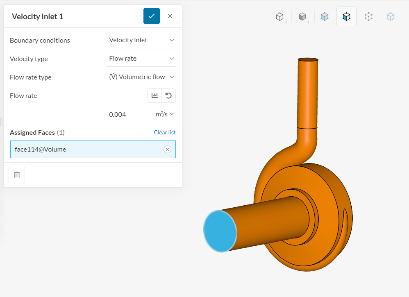Select the blue inlet face on model
Viewport: 409px width, 297px height.
220,231
